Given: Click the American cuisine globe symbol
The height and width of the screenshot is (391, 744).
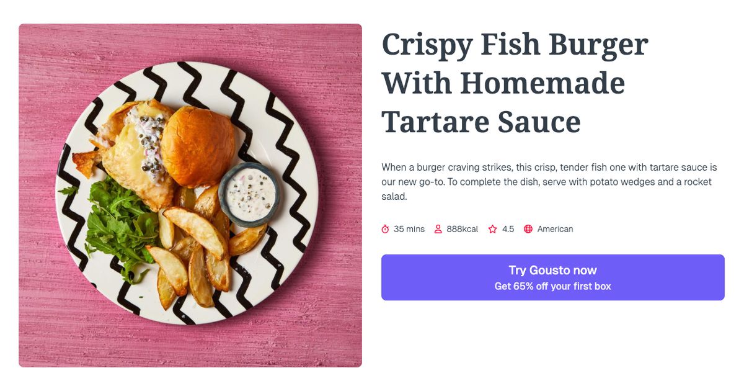Looking at the screenshot, I should pyautogui.click(x=528, y=229).
